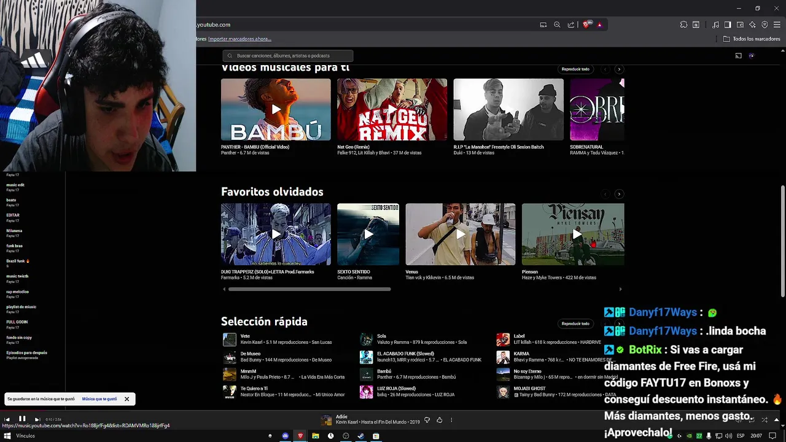Skip to previous track in player
Screen dimensions: 786x442
coord(7,419)
